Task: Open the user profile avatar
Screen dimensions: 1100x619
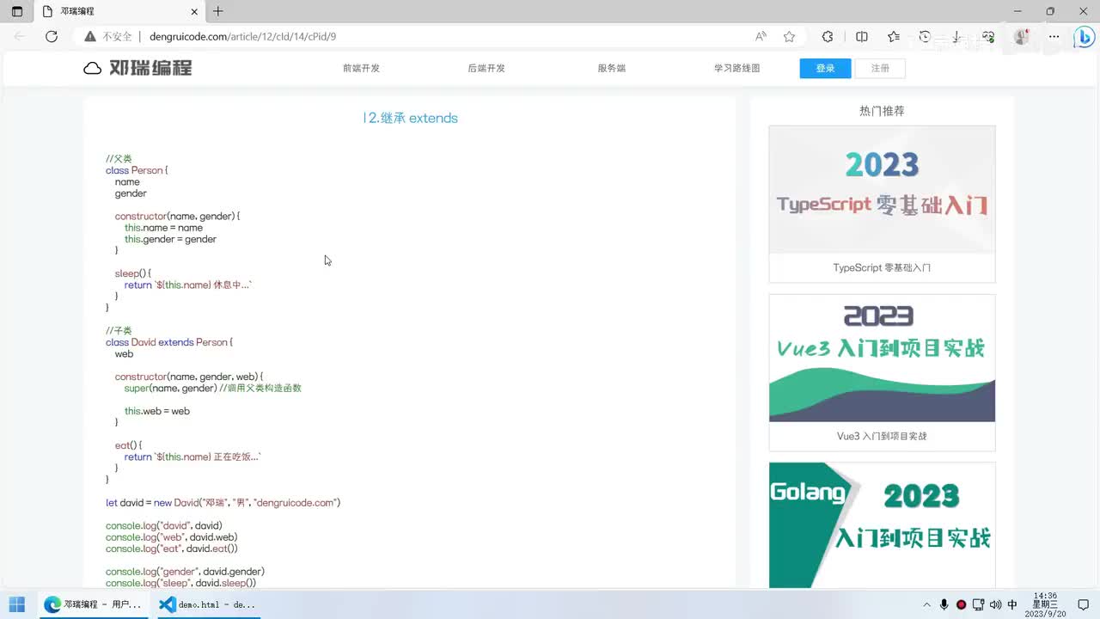Action: (1022, 36)
